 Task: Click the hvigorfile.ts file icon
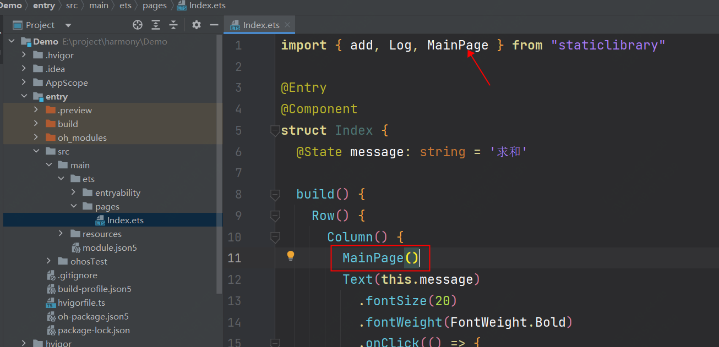[x=51, y=303]
